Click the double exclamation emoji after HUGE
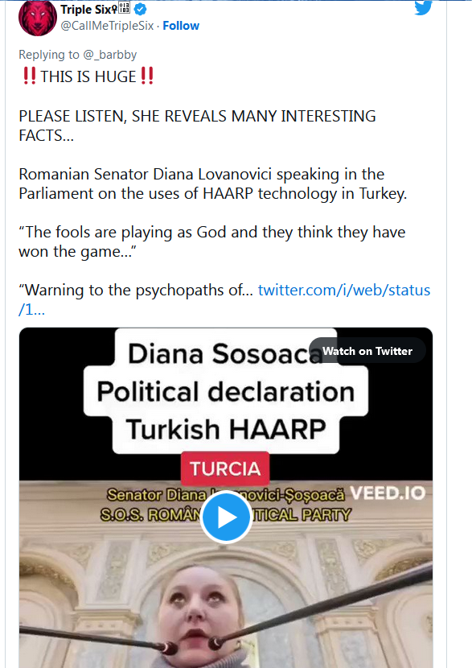472x668 pixels. (147, 76)
